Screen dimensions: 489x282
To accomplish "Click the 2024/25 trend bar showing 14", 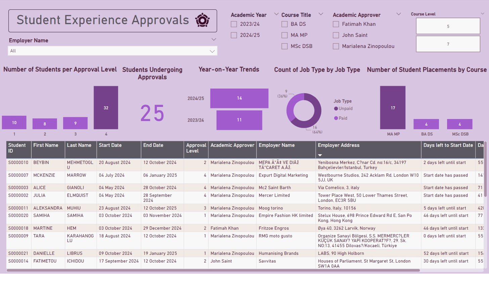I will click(x=239, y=98).
